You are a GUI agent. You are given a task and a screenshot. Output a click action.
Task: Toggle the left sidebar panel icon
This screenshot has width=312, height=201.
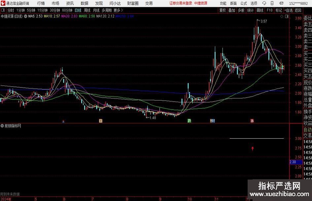tap(3, 10)
